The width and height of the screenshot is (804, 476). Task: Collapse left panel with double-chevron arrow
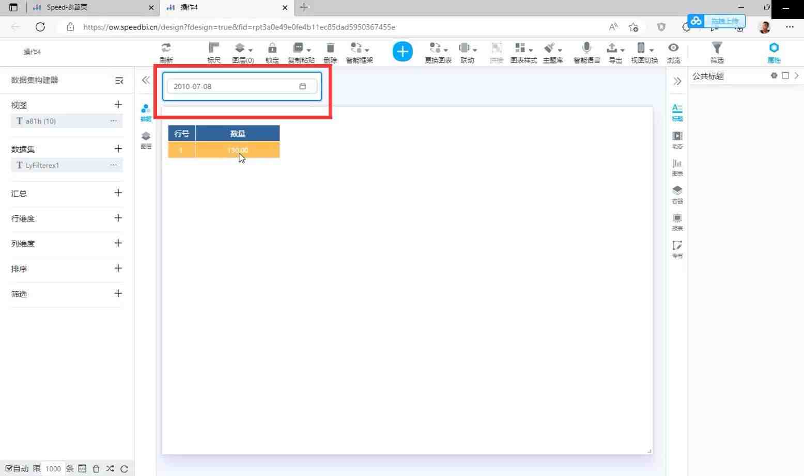click(x=146, y=80)
